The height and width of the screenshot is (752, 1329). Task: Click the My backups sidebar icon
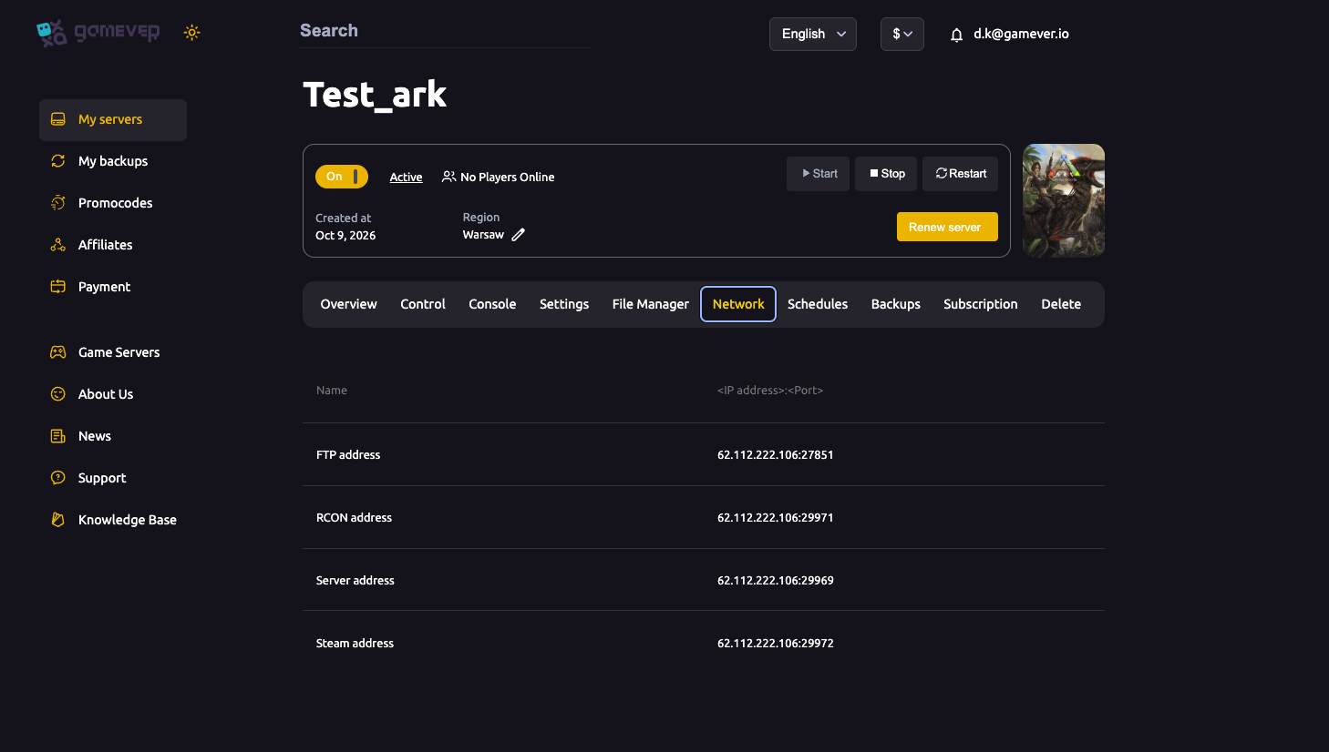click(x=58, y=161)
